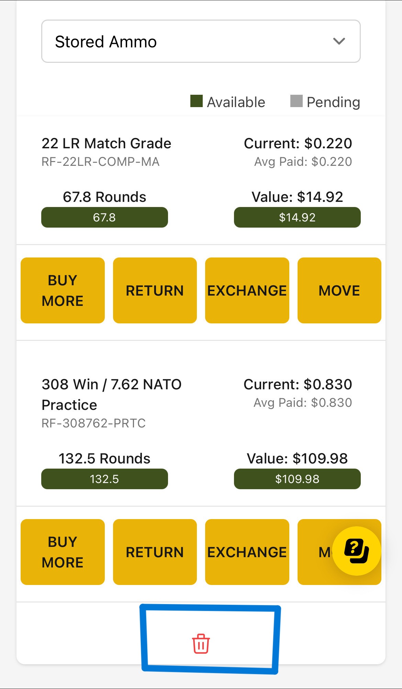Click the green Available legend square

click(197, 101)
